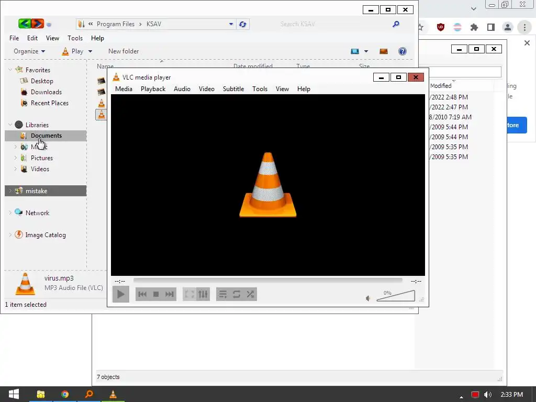Open the Organize dropdown
536x402 pixels.
coord(29,51)
